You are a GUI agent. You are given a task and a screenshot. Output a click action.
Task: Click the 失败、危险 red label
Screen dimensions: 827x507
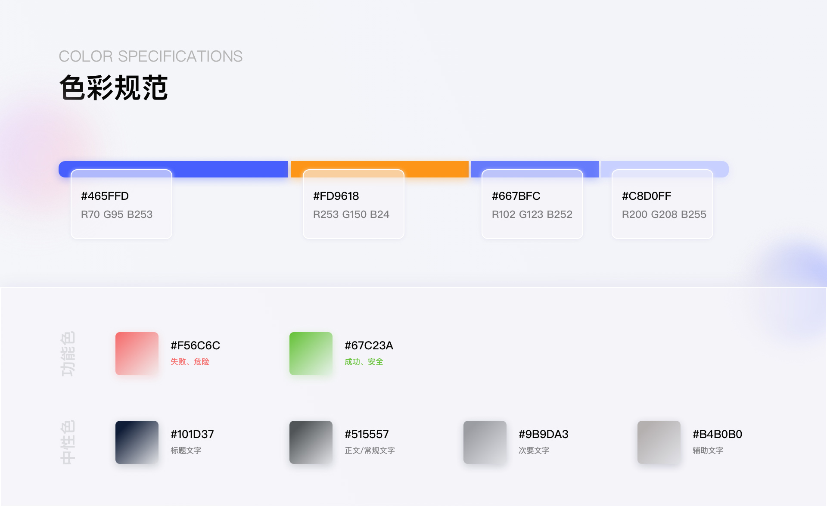click(x=190, y=362)
